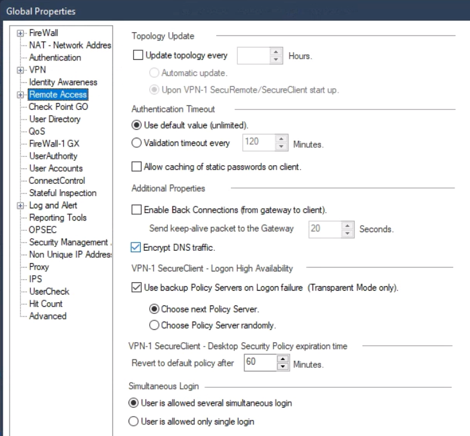Expand the Log and Alert node
Screen dimensions: 470x436
20,206
